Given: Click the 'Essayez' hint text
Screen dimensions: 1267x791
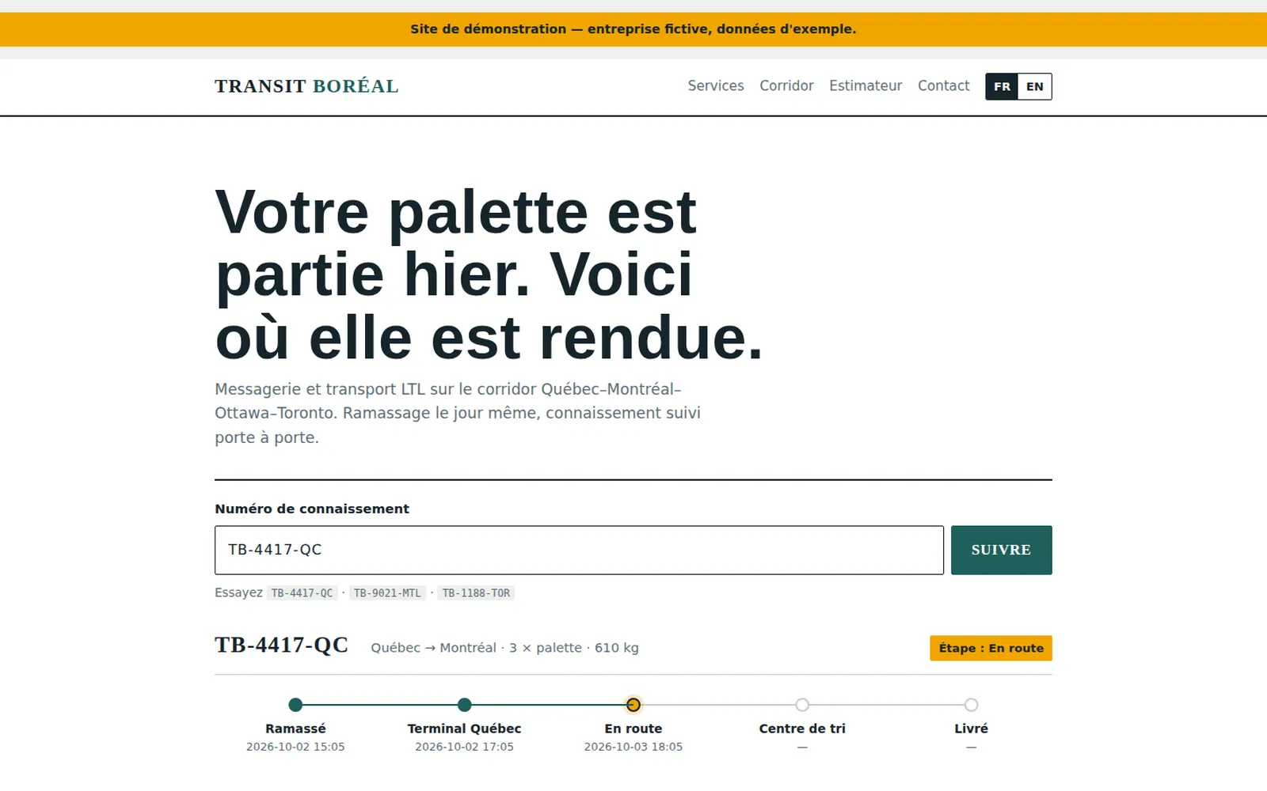Looking at the screenshot, I should point(238,592).
